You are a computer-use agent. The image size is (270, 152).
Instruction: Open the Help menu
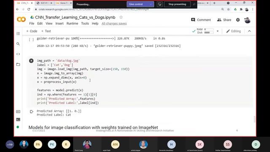click(95, 24)
